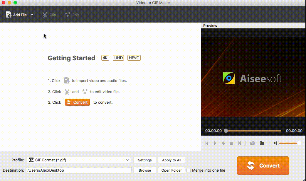Open the Edit effects tool
Screen dimensions: 306x181
click(68, 15)
